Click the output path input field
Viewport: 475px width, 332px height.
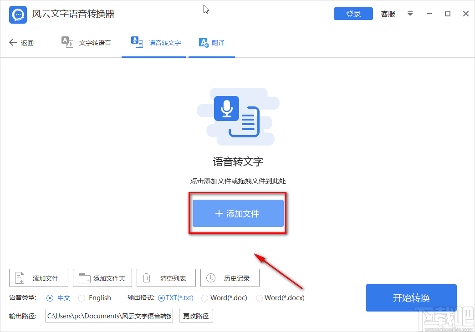(109, 316)
